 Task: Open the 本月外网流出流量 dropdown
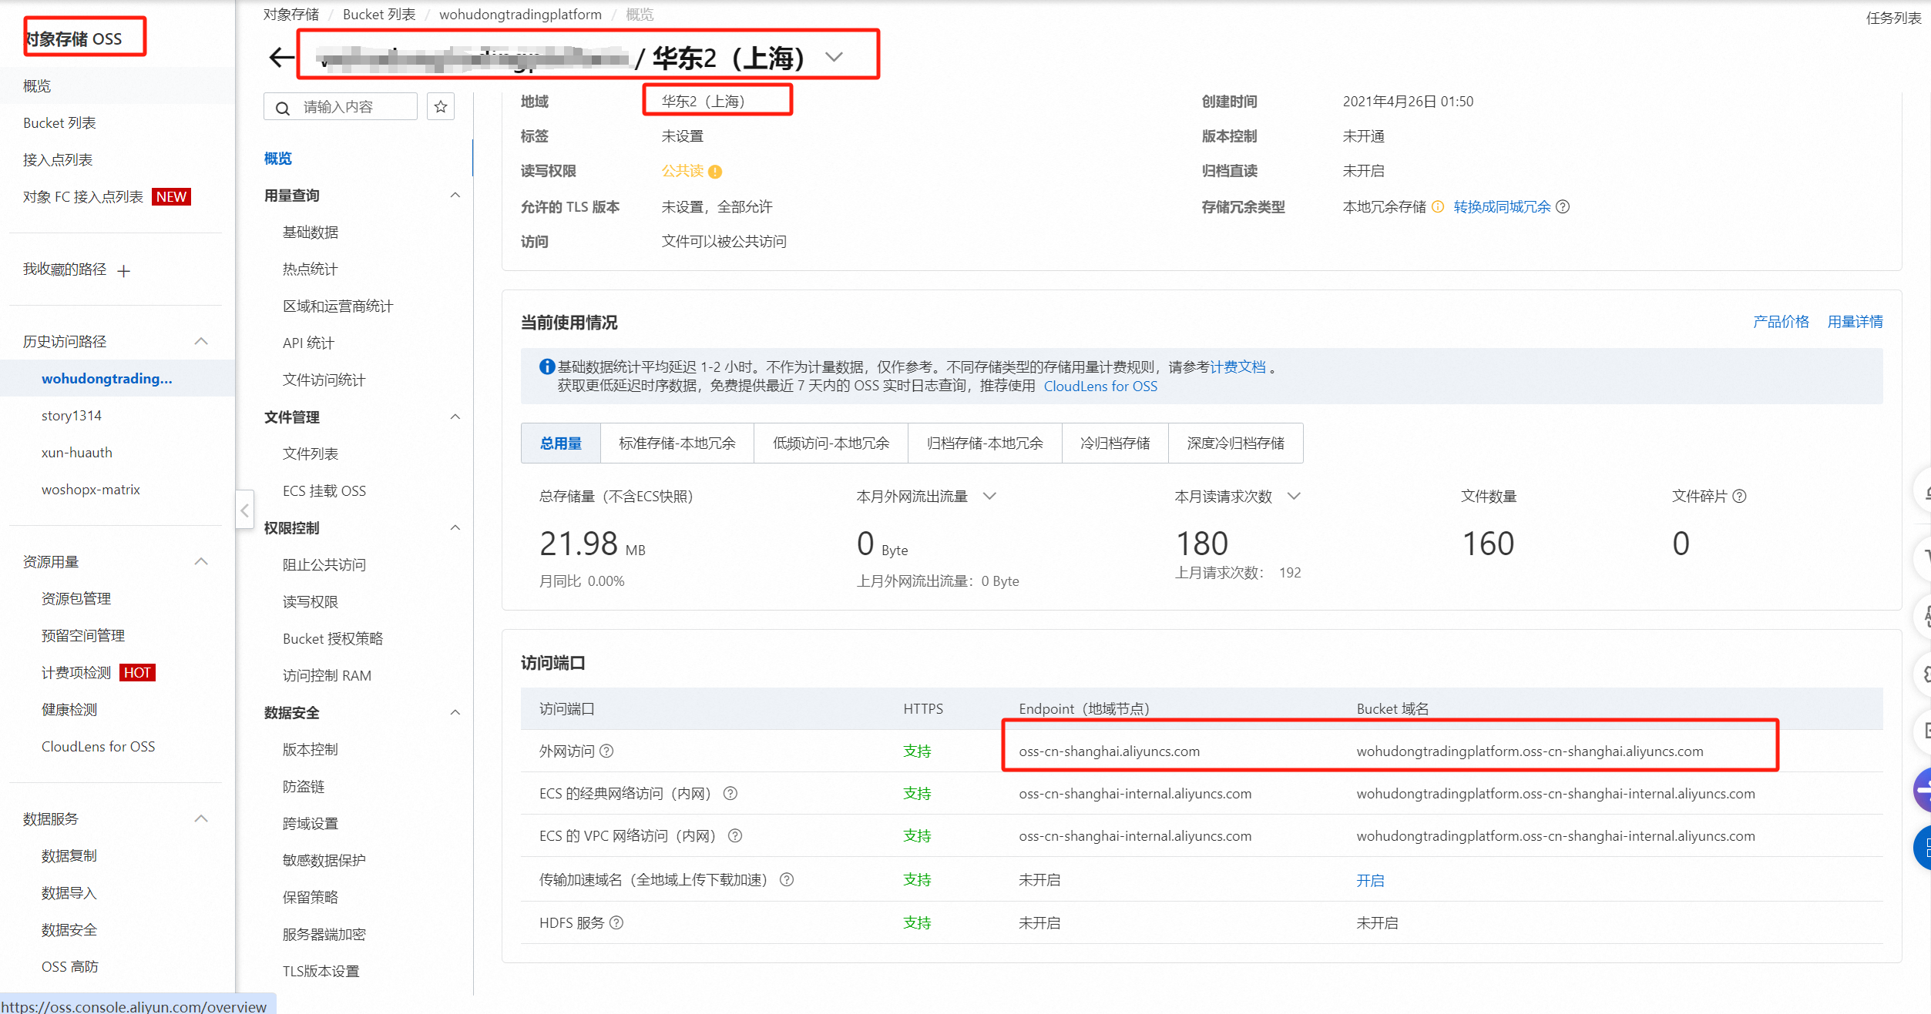click(x=990, y=497)
